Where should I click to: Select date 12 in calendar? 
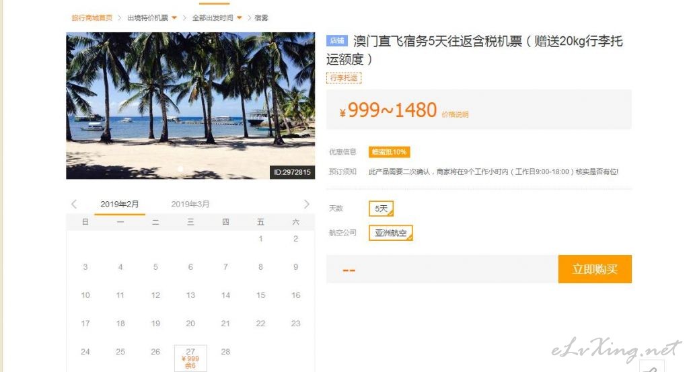point(155,295)
